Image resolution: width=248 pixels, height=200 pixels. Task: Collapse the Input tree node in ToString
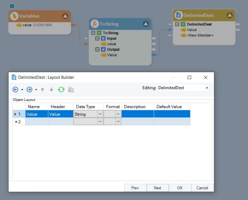(x=97, y=38)
